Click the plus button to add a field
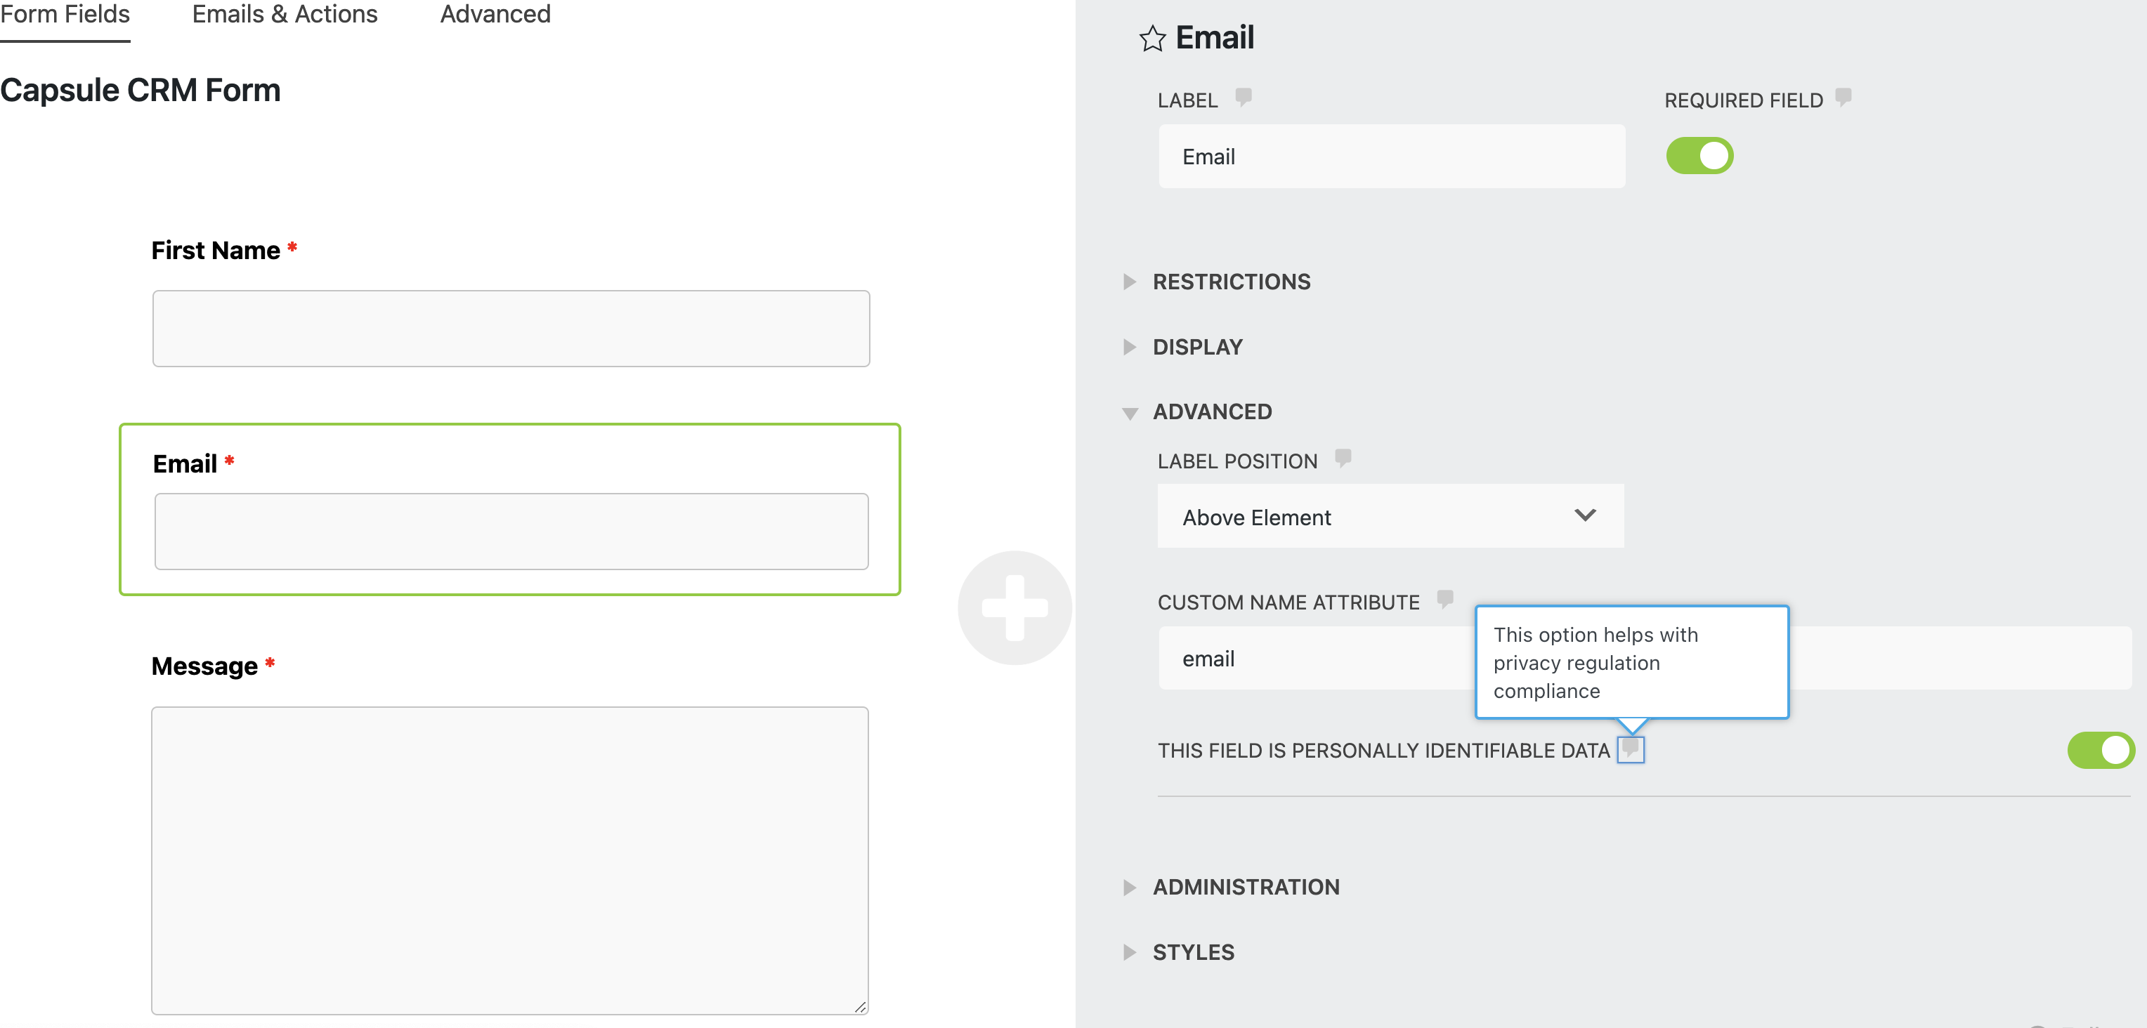Screen dimensions: 2147x1028 point(1017,608)
